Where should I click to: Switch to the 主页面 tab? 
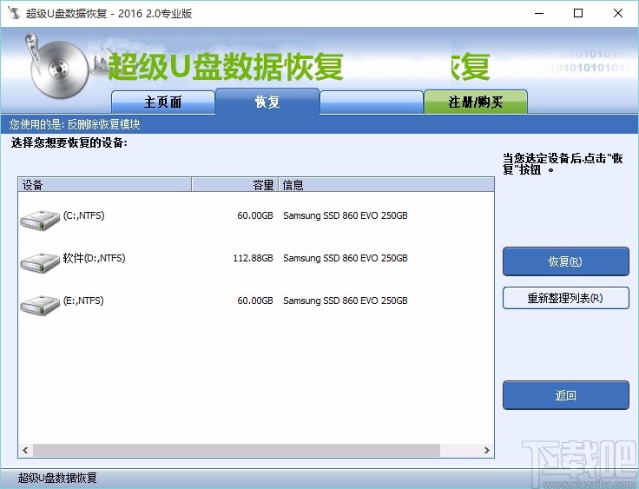(x=163, y=102)
